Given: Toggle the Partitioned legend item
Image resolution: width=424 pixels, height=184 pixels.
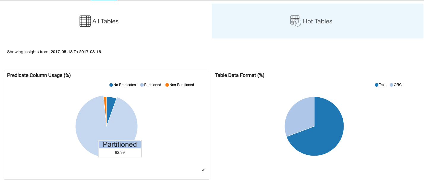Looking at the screenshot, I should (x=150, y=85).
